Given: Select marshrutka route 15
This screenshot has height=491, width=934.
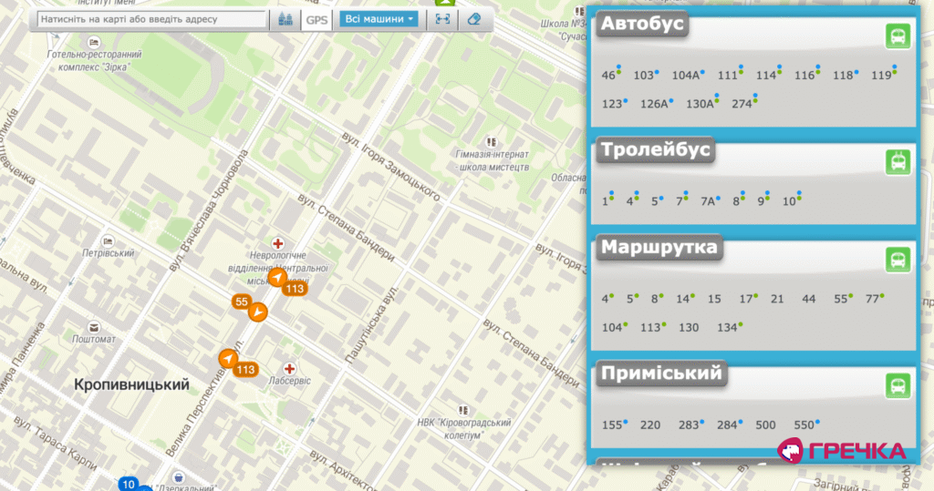Looking at the screenshot, I should pos(714,299).
